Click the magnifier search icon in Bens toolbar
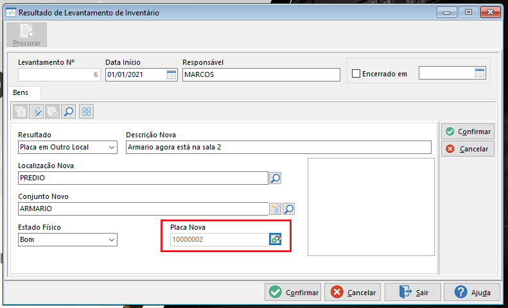The image size is (508, 308). 68,112
